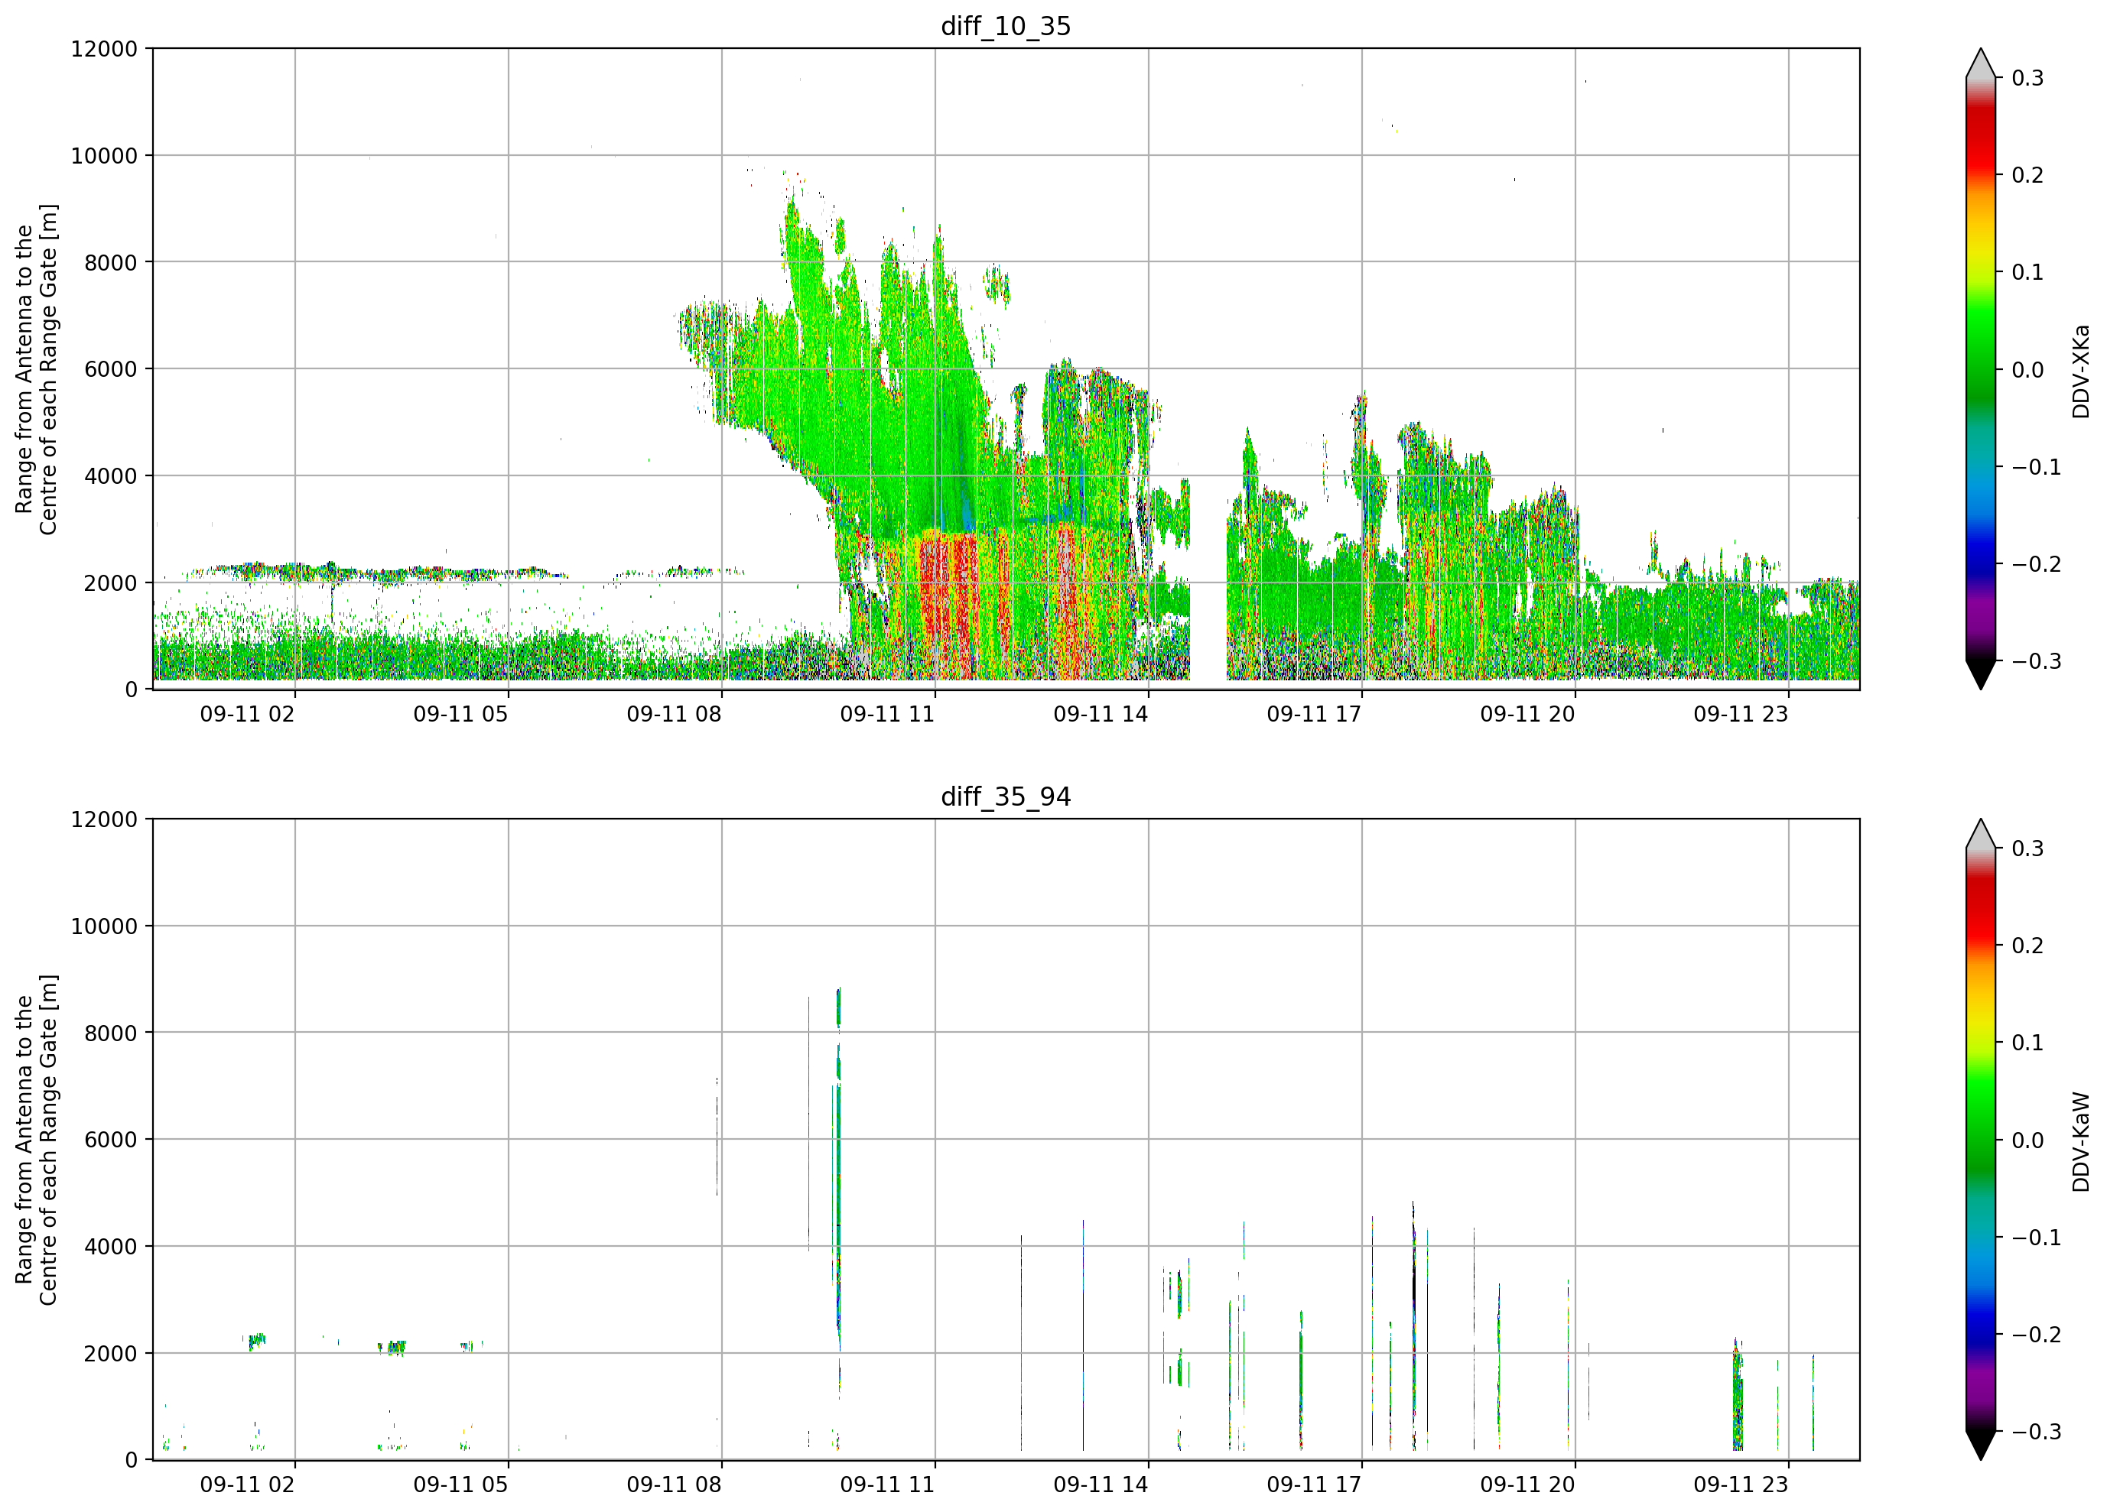Select the −0.1 tick on DDV-XKa colorbar
The image size is (2107, 1512).
tap(2037, 466)
